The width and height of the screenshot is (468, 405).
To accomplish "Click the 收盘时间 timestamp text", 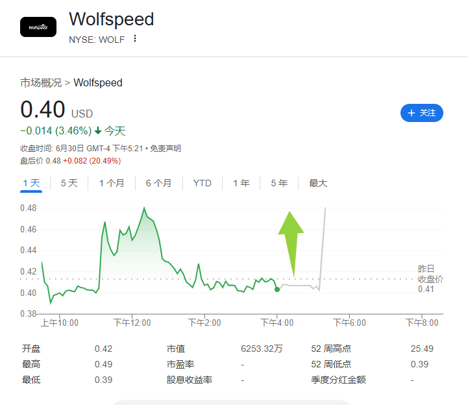I will 82,149.
